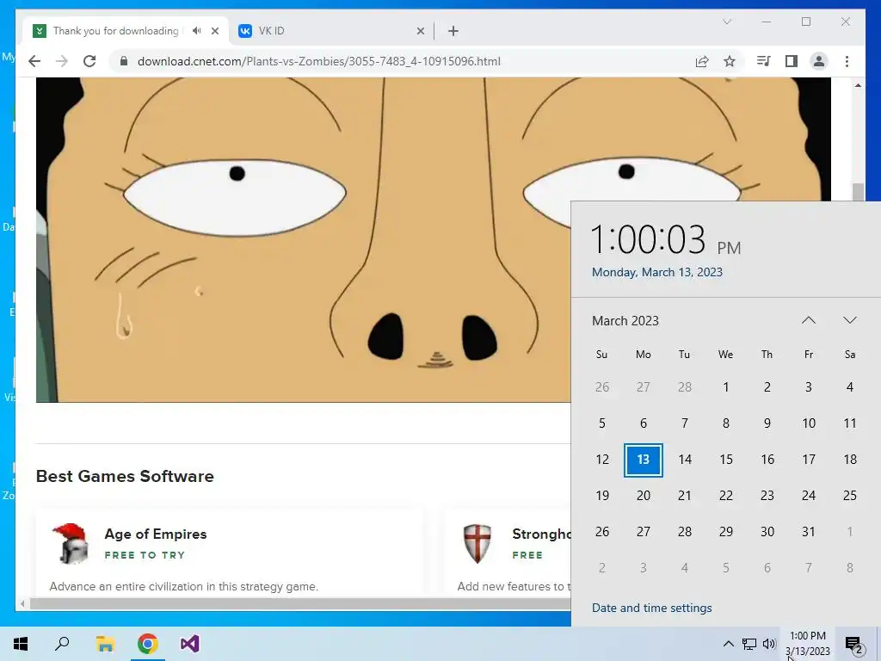Open Chrome profile avatar

[x=819, y=61]
